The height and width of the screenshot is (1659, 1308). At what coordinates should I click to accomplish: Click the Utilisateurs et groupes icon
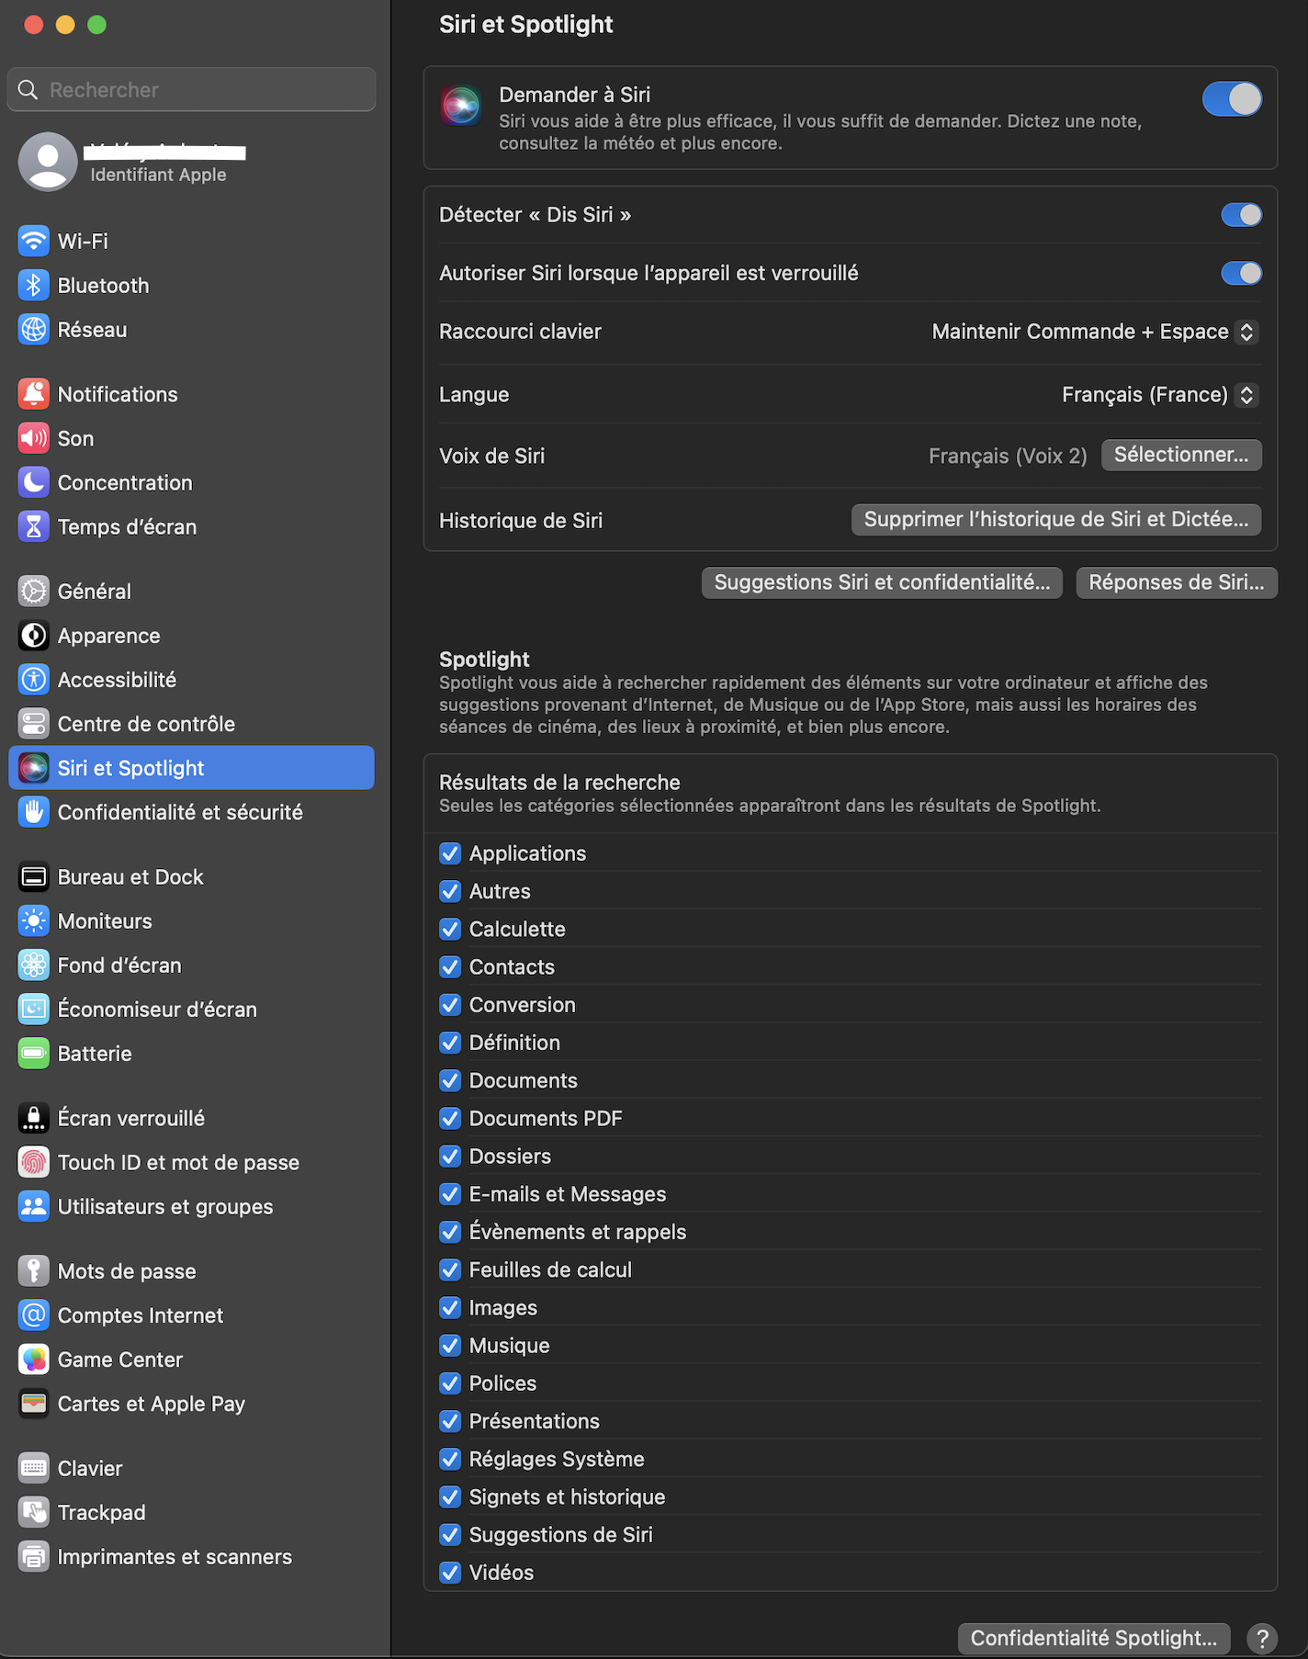(34, 1206)
